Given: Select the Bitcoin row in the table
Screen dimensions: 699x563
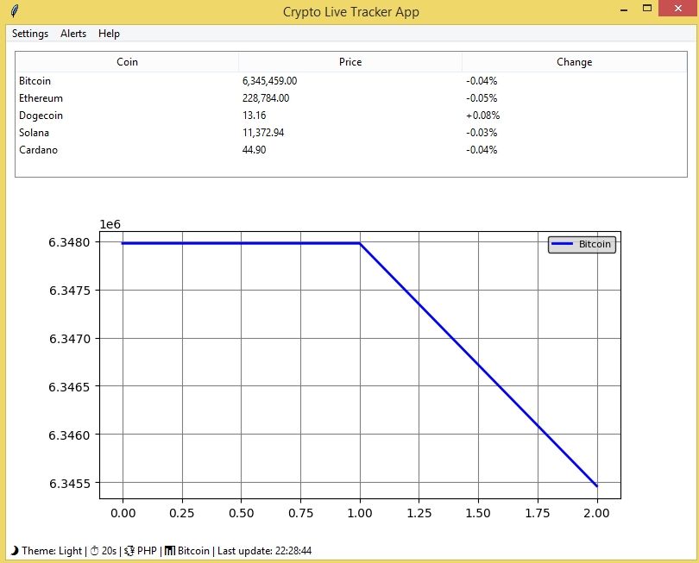Looking at the screenshot, I should [x=351, y=81].
